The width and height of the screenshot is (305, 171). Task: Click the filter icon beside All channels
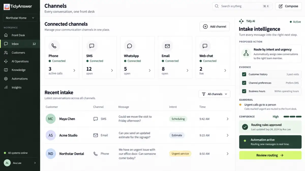[x=204, y=94]
